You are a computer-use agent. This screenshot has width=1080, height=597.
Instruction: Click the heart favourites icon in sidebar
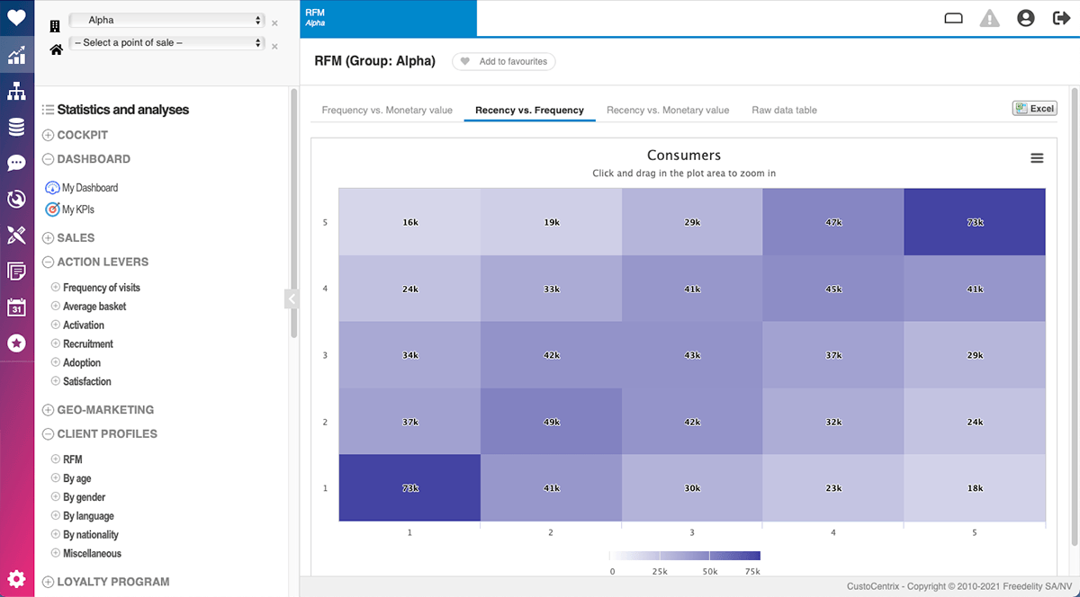pyautogui.click(x=16, y=18)
